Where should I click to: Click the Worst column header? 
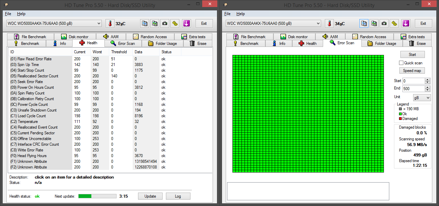click(x=100, y=52)
